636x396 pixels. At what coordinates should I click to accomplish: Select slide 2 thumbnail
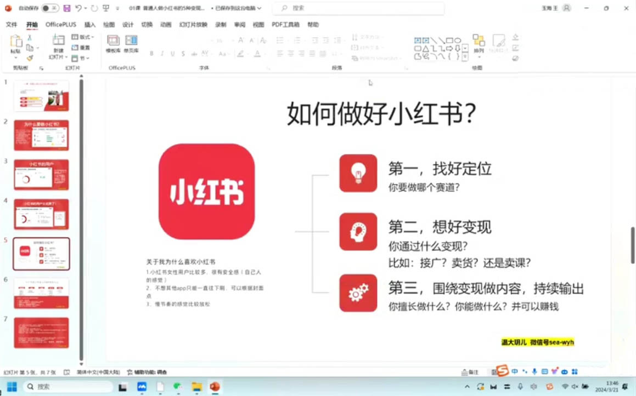coord(41,135)
